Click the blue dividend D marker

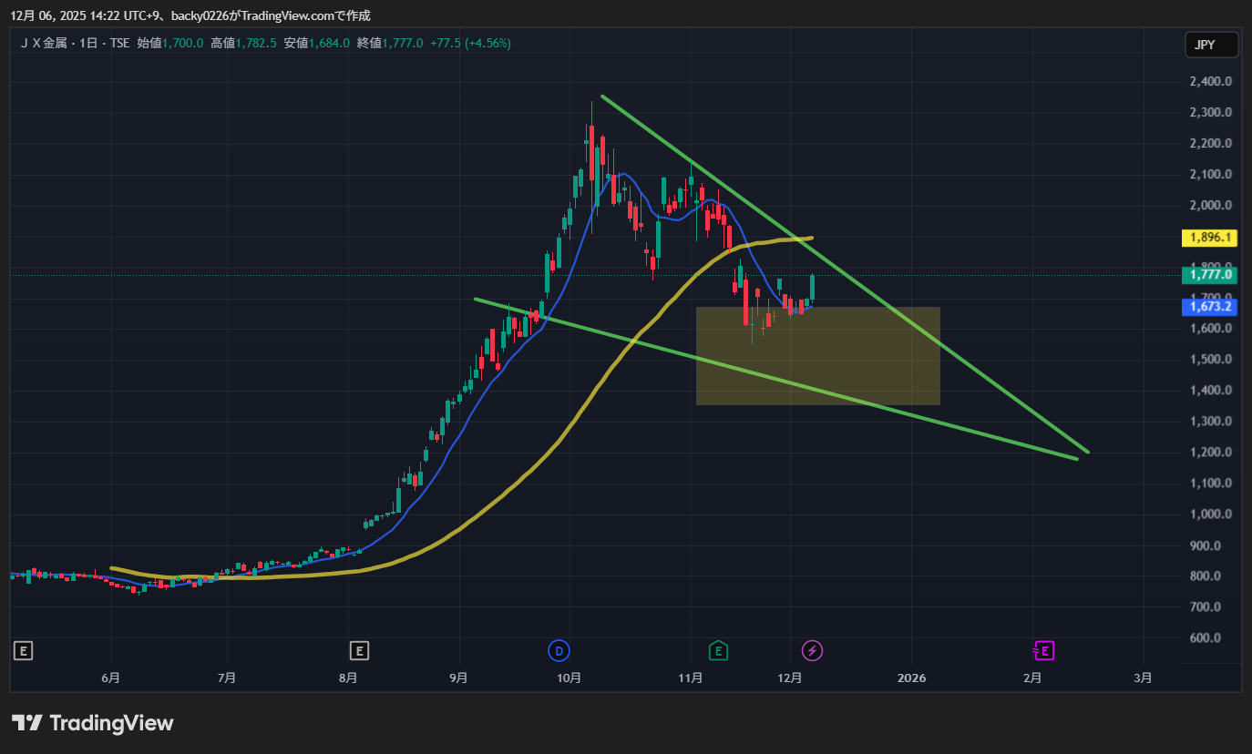click(559, 650)
